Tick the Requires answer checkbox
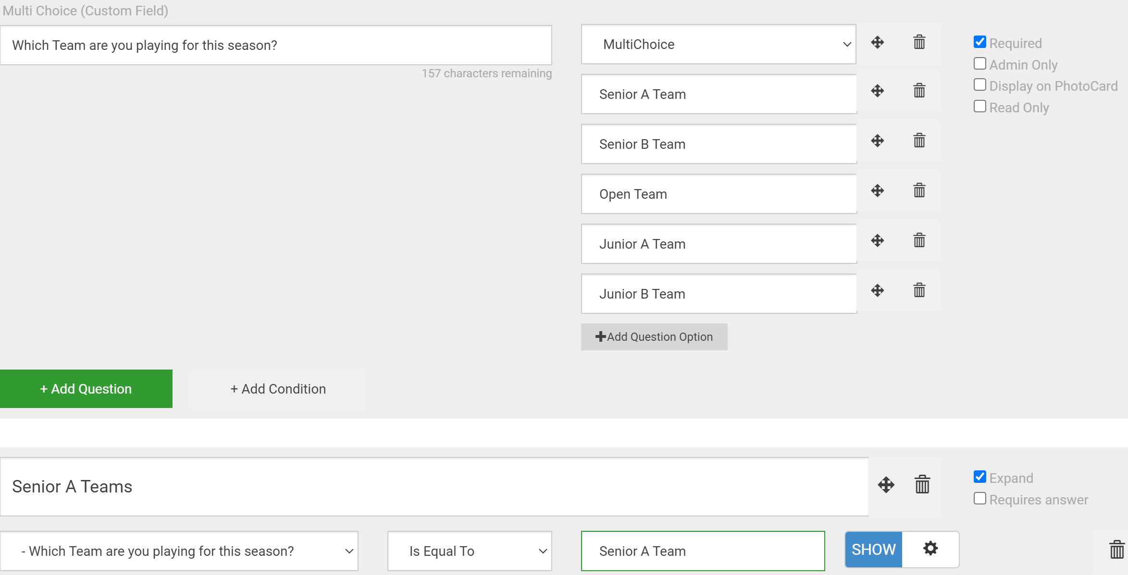This screenshot has height=575, width=1128. [979, 499]
